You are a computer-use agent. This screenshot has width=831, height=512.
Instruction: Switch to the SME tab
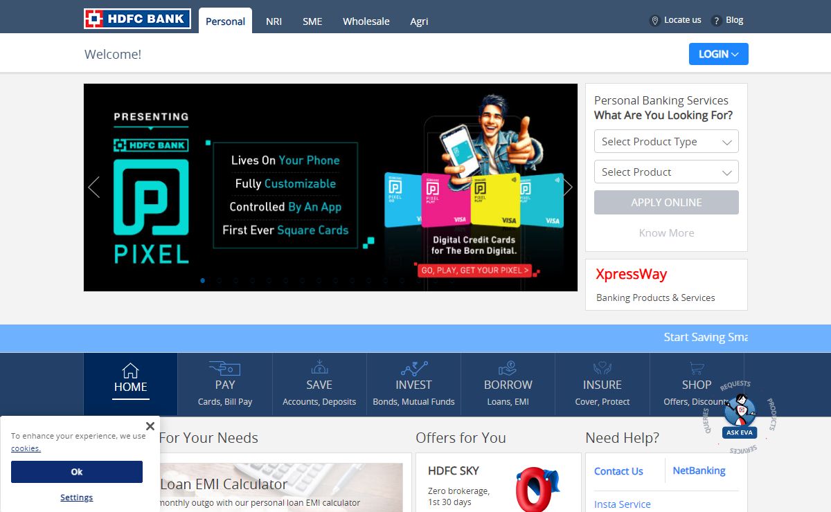(312, 21)
